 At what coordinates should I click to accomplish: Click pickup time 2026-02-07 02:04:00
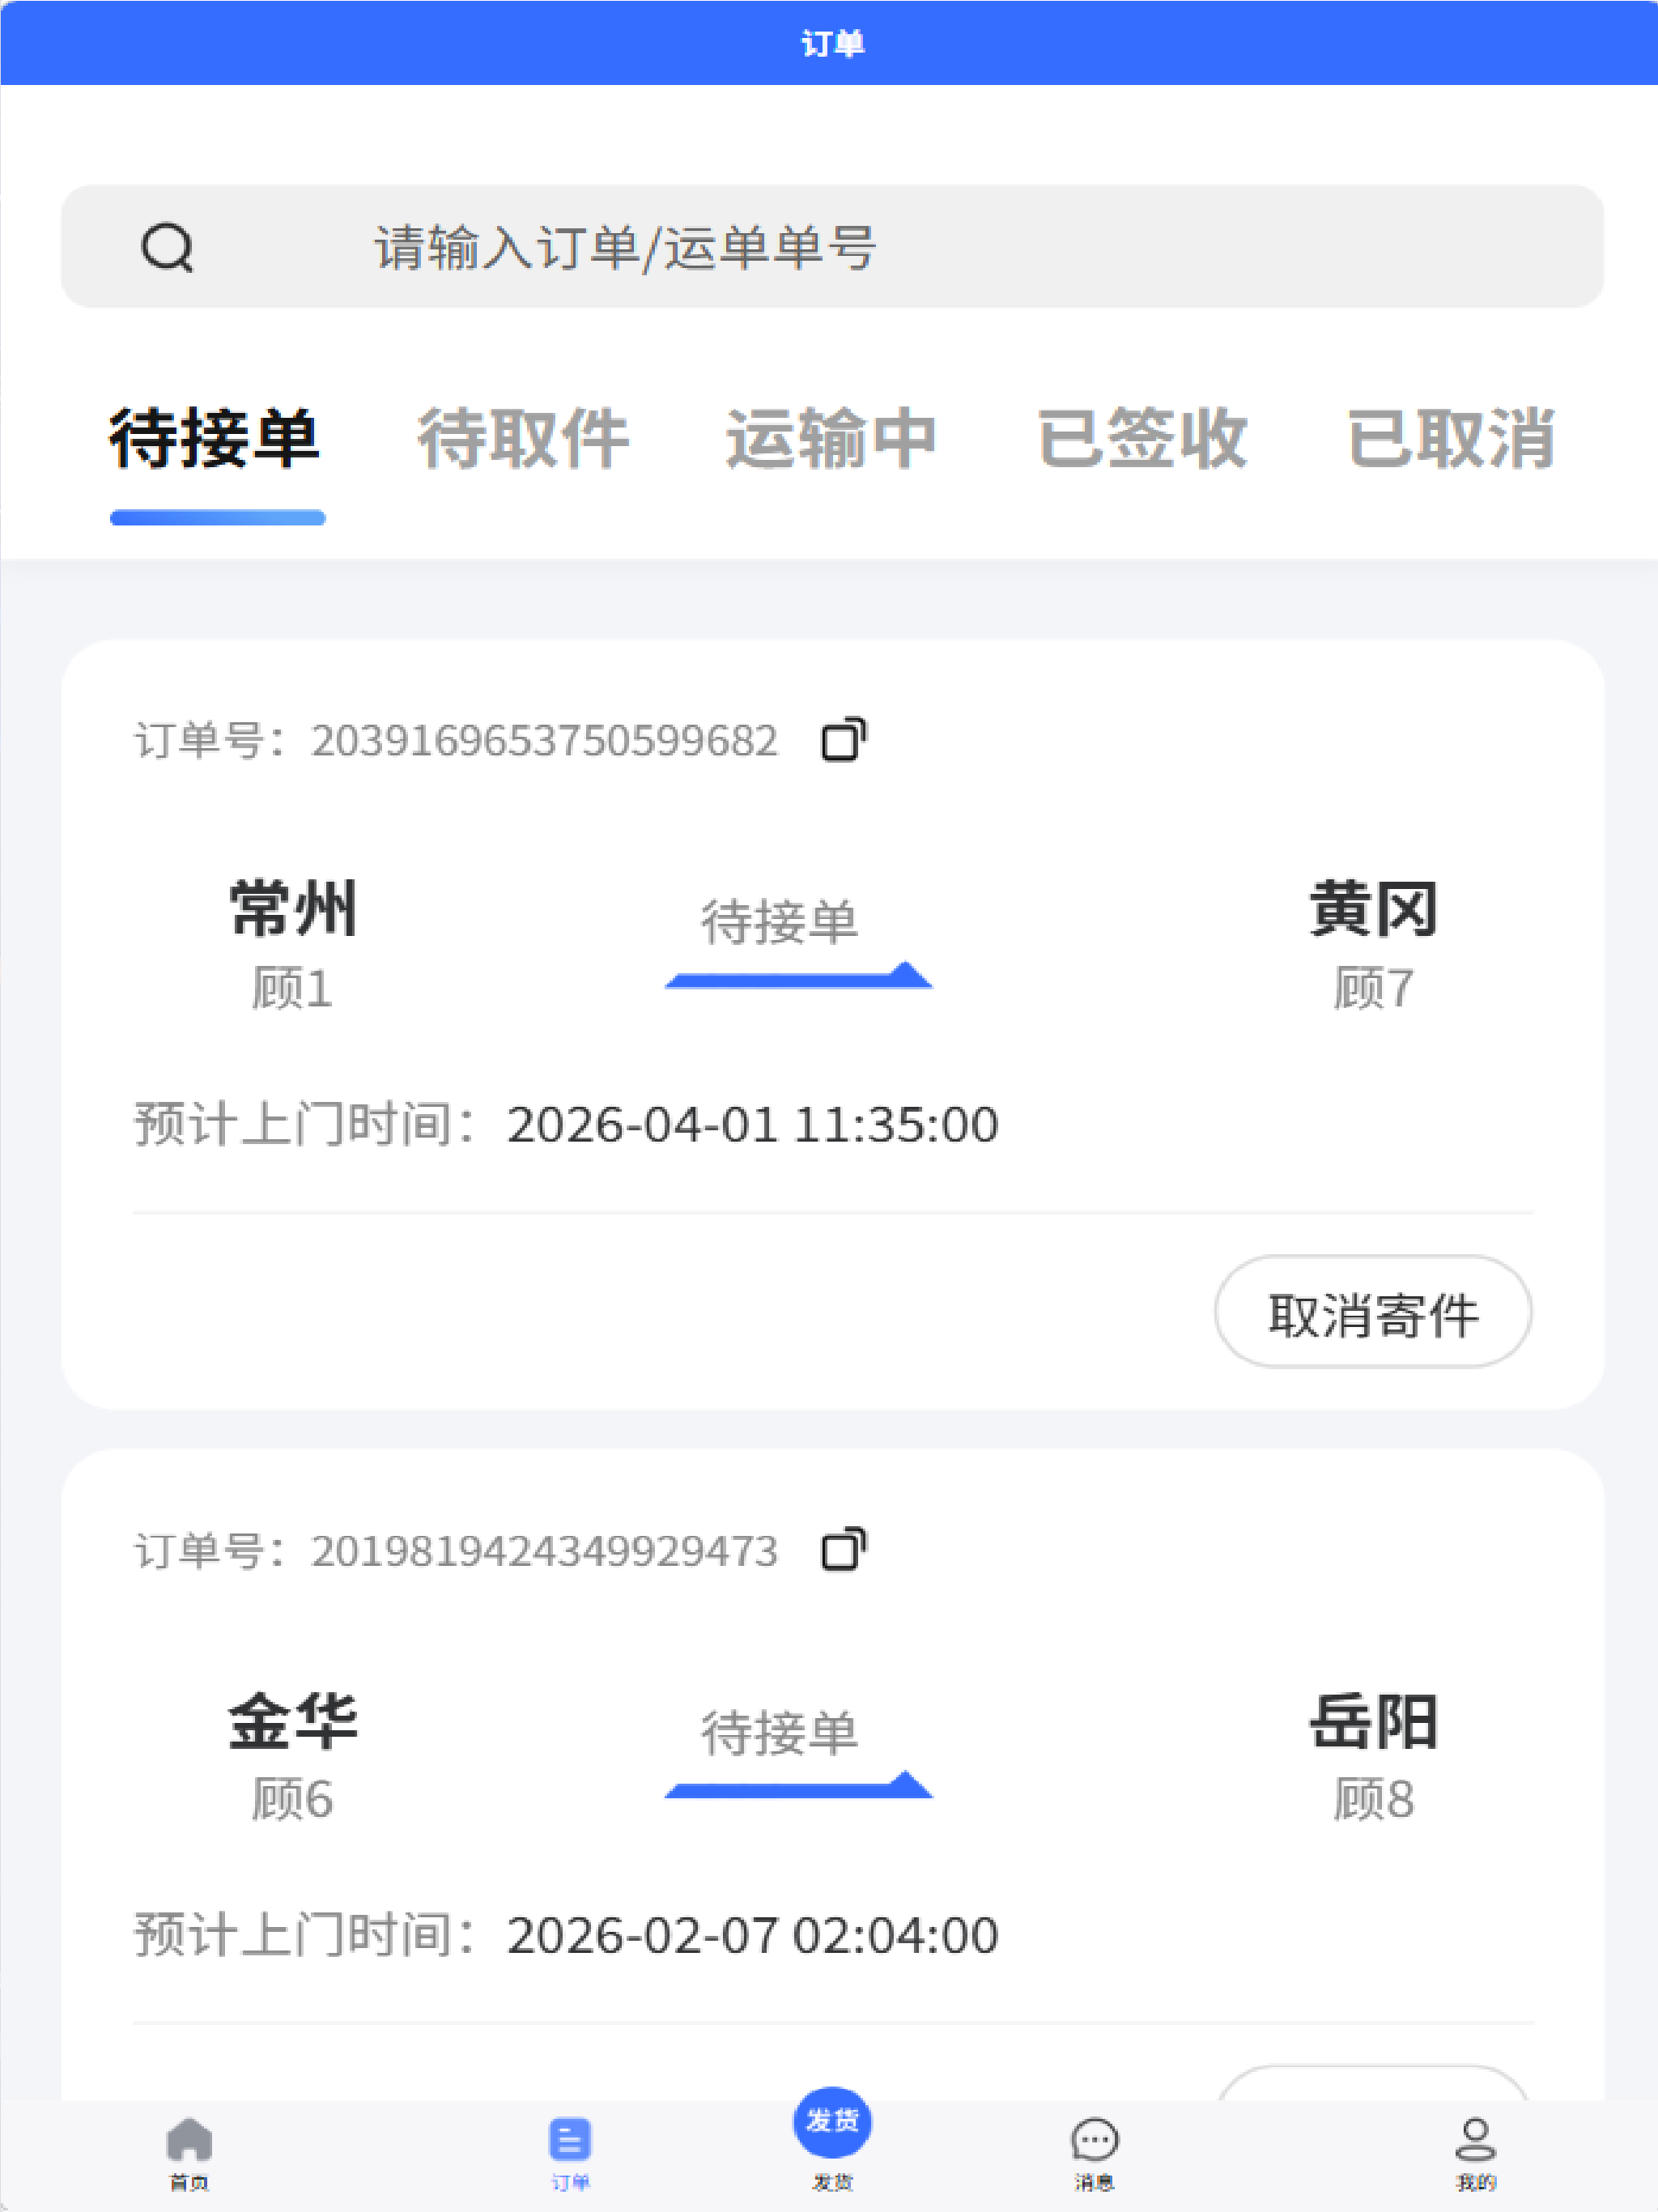click(752, 1935)
